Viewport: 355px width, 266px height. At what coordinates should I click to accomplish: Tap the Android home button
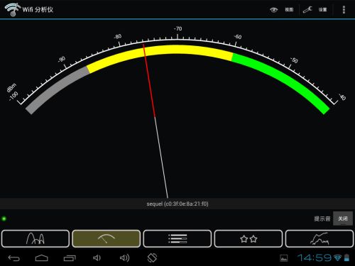point(42,258)
